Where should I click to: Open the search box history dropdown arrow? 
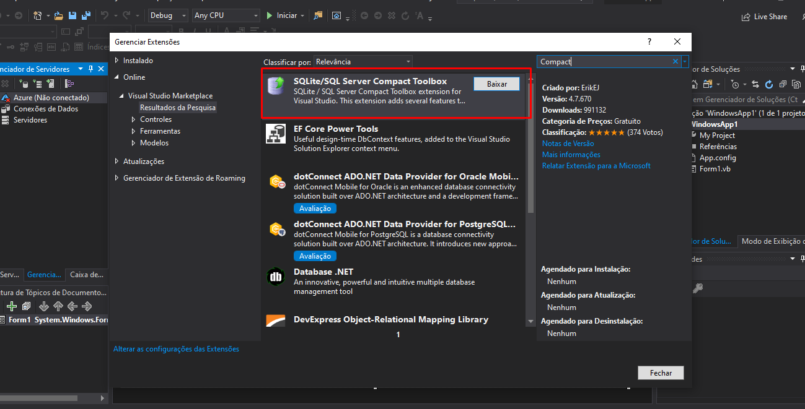(684, 61)
